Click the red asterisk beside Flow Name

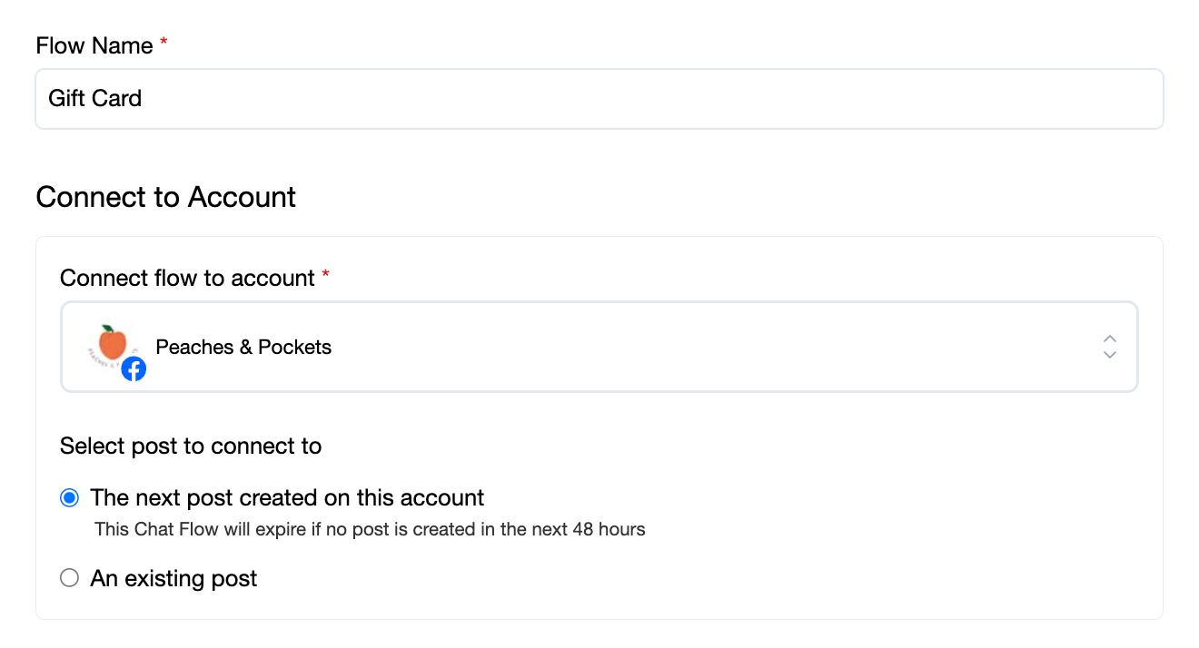163,43
